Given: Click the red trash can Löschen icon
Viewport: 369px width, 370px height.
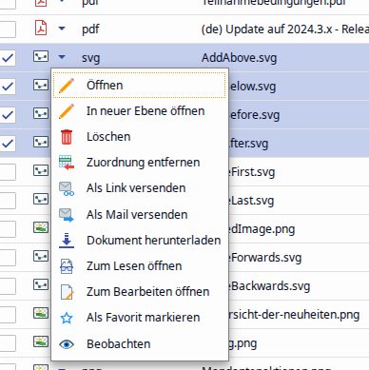Looking at the screenshot, I should [x=67, y=137].
